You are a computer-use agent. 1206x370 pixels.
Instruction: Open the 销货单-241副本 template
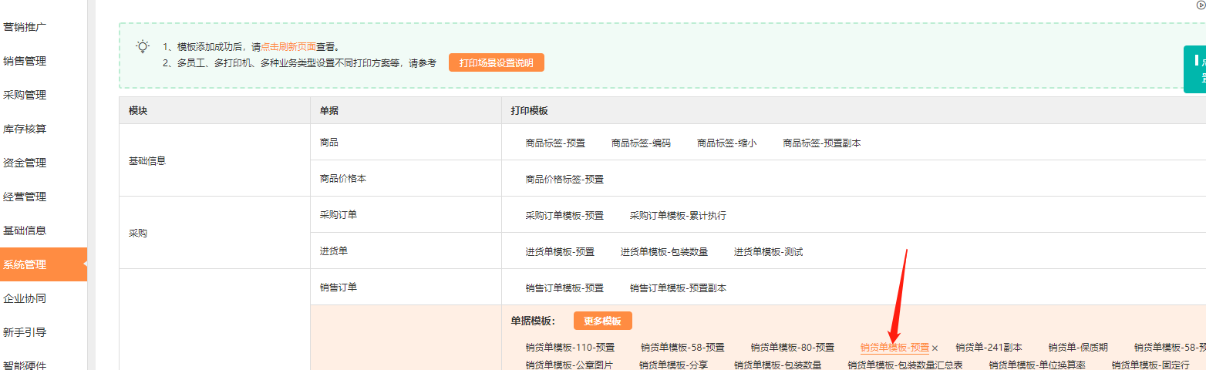click(989, 348)
